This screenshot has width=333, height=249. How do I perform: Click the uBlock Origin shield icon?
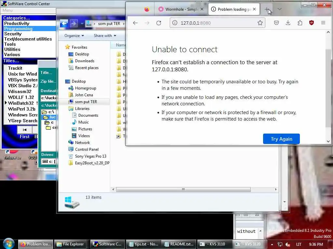(x=311, y=23)
